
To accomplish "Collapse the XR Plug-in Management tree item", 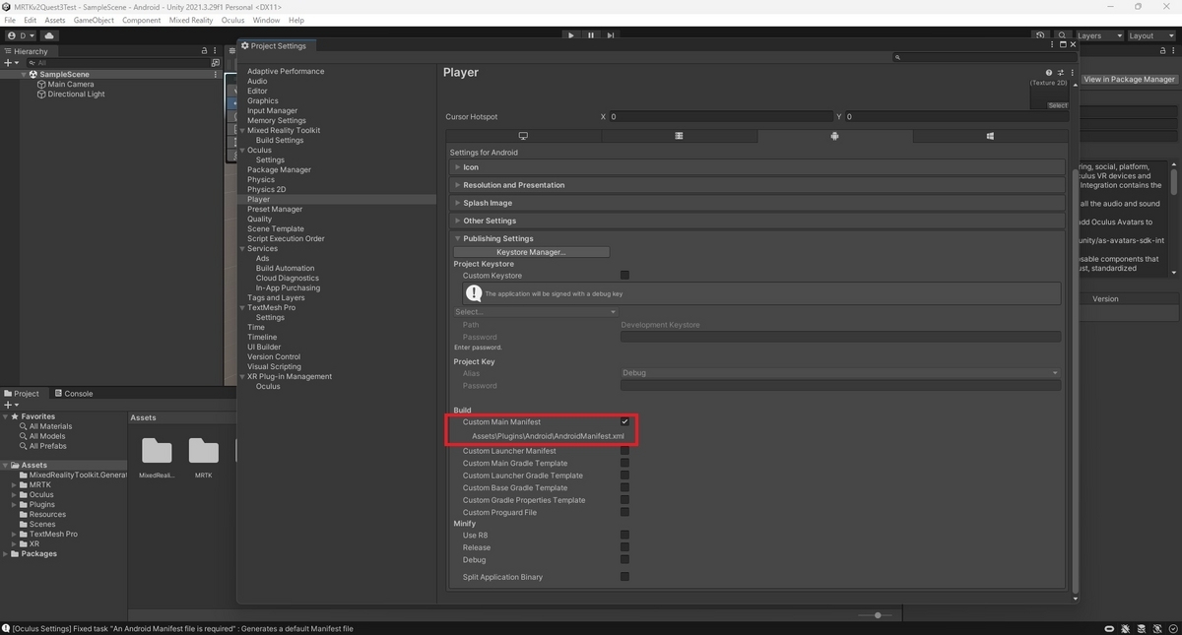I will [x=243, y=376].
